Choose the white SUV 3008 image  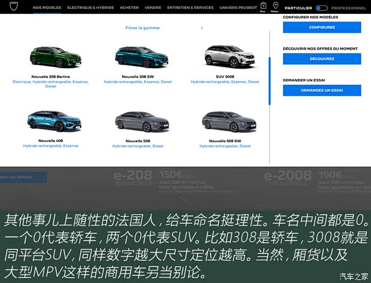click(224, 57)
